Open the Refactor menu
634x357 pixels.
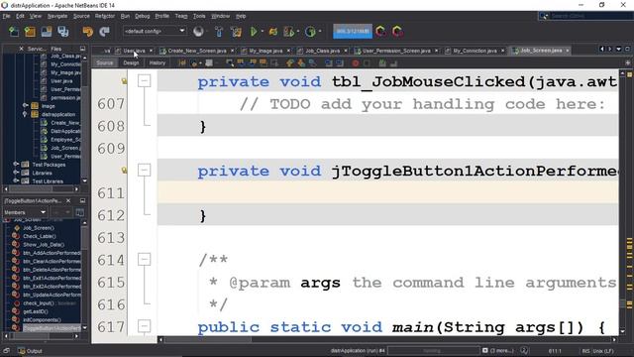tap(105, 16)
